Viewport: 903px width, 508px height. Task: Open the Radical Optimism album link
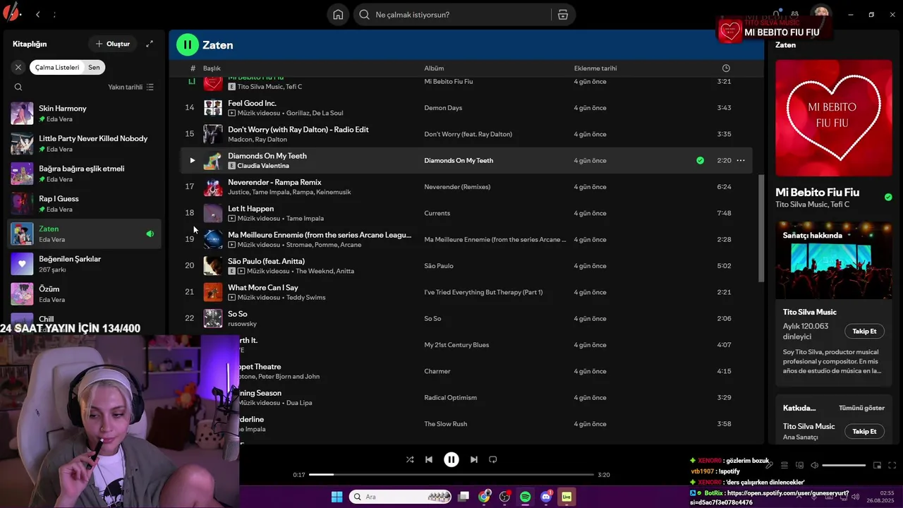[x=450, y=397]
